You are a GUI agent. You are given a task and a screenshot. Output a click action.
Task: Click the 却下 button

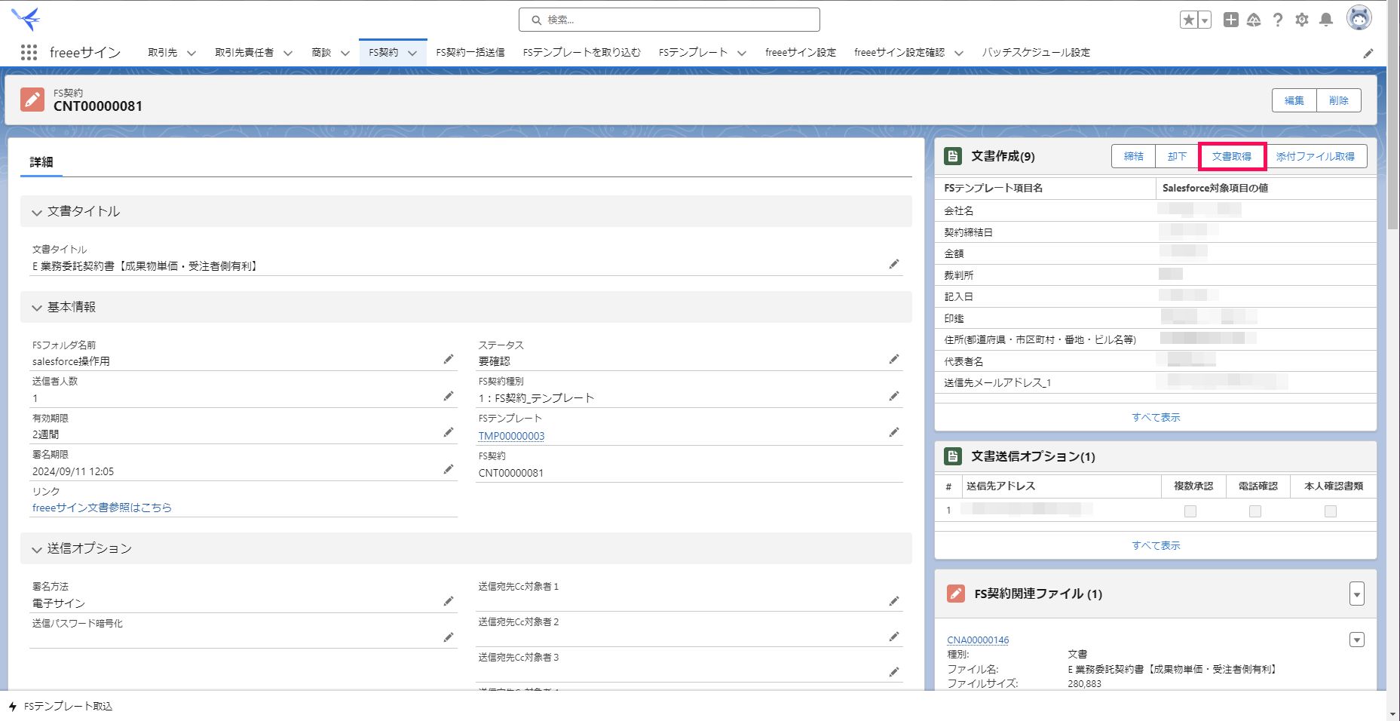tap(1178, 156)
